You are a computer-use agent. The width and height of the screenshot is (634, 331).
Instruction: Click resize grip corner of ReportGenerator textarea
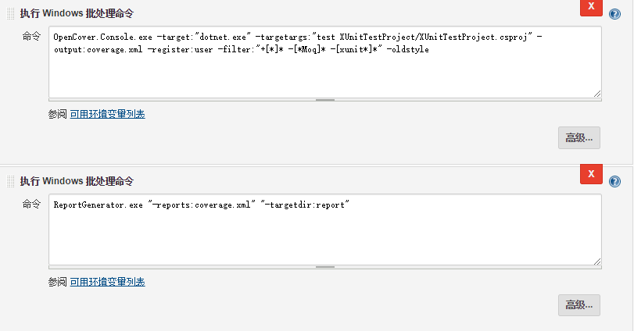point(596,261)
